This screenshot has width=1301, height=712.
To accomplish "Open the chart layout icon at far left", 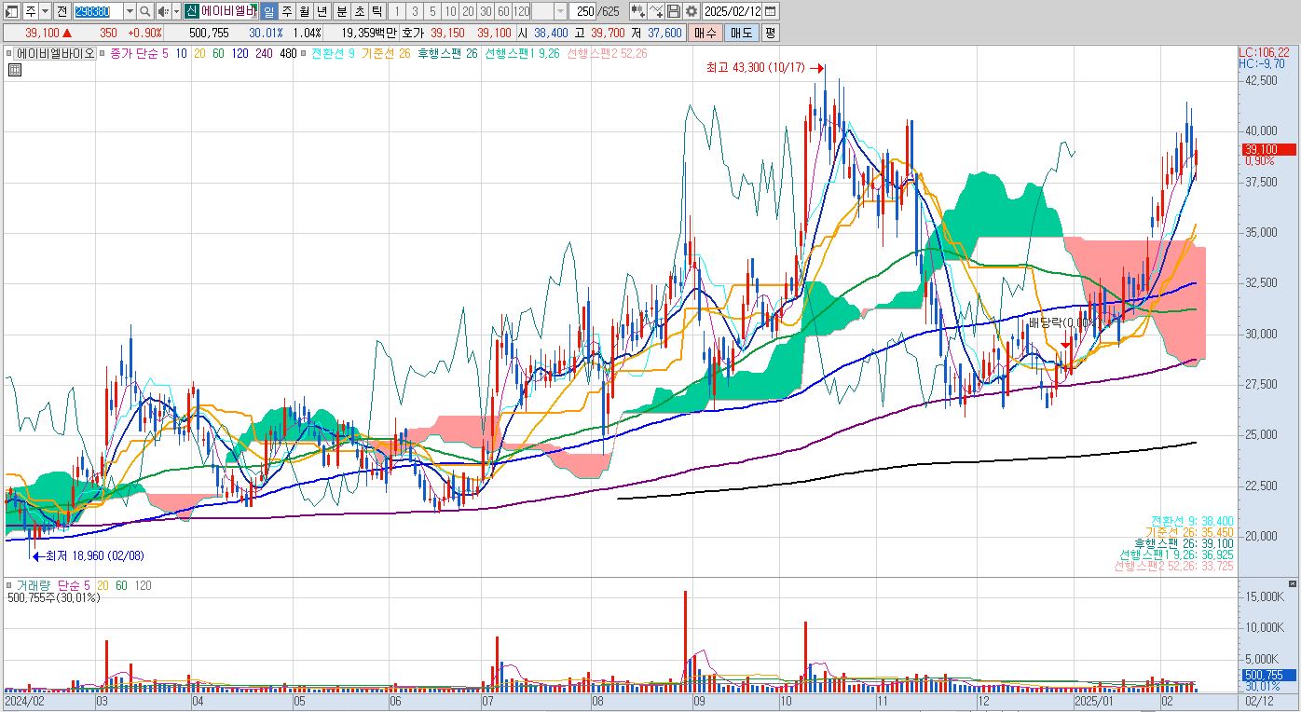I will pyautogui.click(x=13, y=11).
